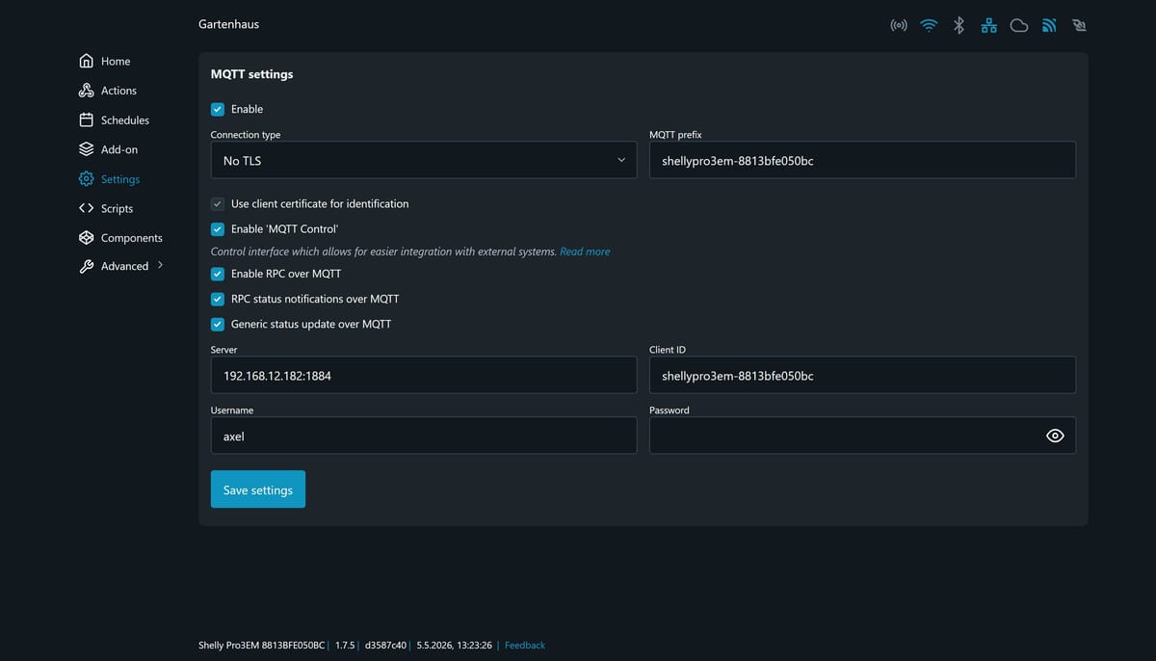Click the Actions icon in sidebar
1156x661 pixels.
pyautogui.click(x=87, y=91)
